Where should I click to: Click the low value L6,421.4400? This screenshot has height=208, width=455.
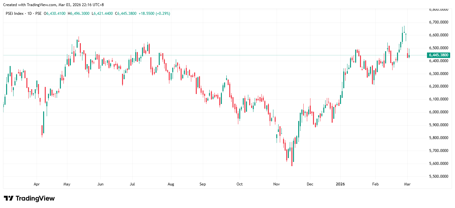point(102,14)
